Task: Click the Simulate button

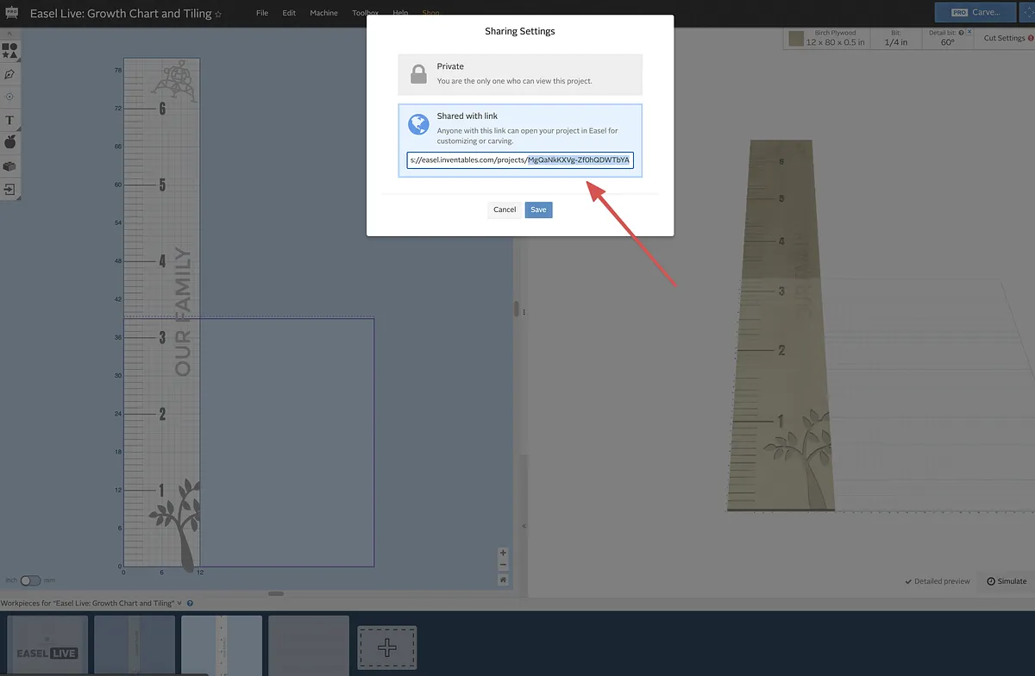Action: 1007,581
